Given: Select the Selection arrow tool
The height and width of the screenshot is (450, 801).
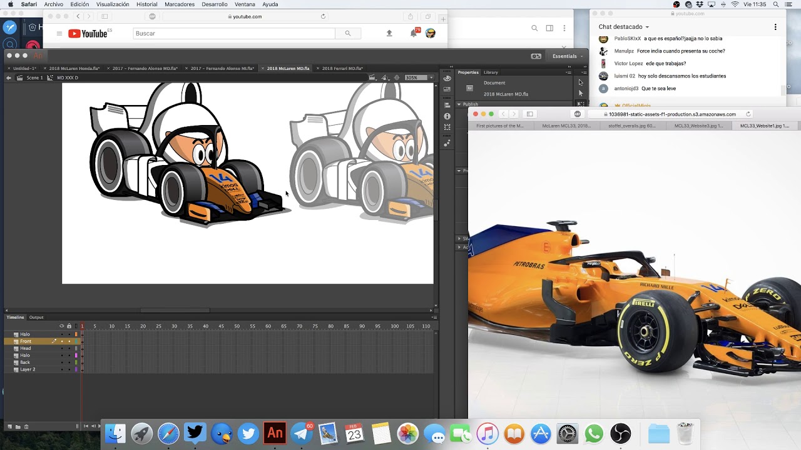Looking at the screenshot, I should pyautogui.click(x=581, y=82).
